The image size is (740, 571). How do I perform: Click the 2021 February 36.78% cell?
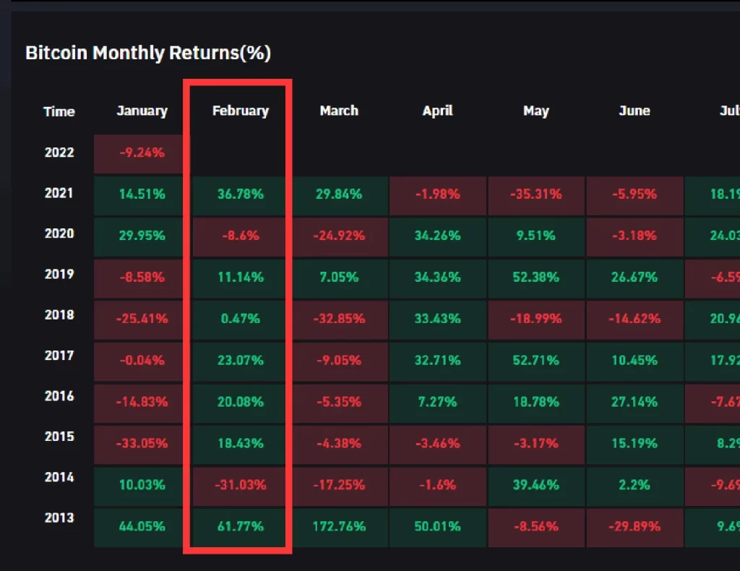[240, 195]
